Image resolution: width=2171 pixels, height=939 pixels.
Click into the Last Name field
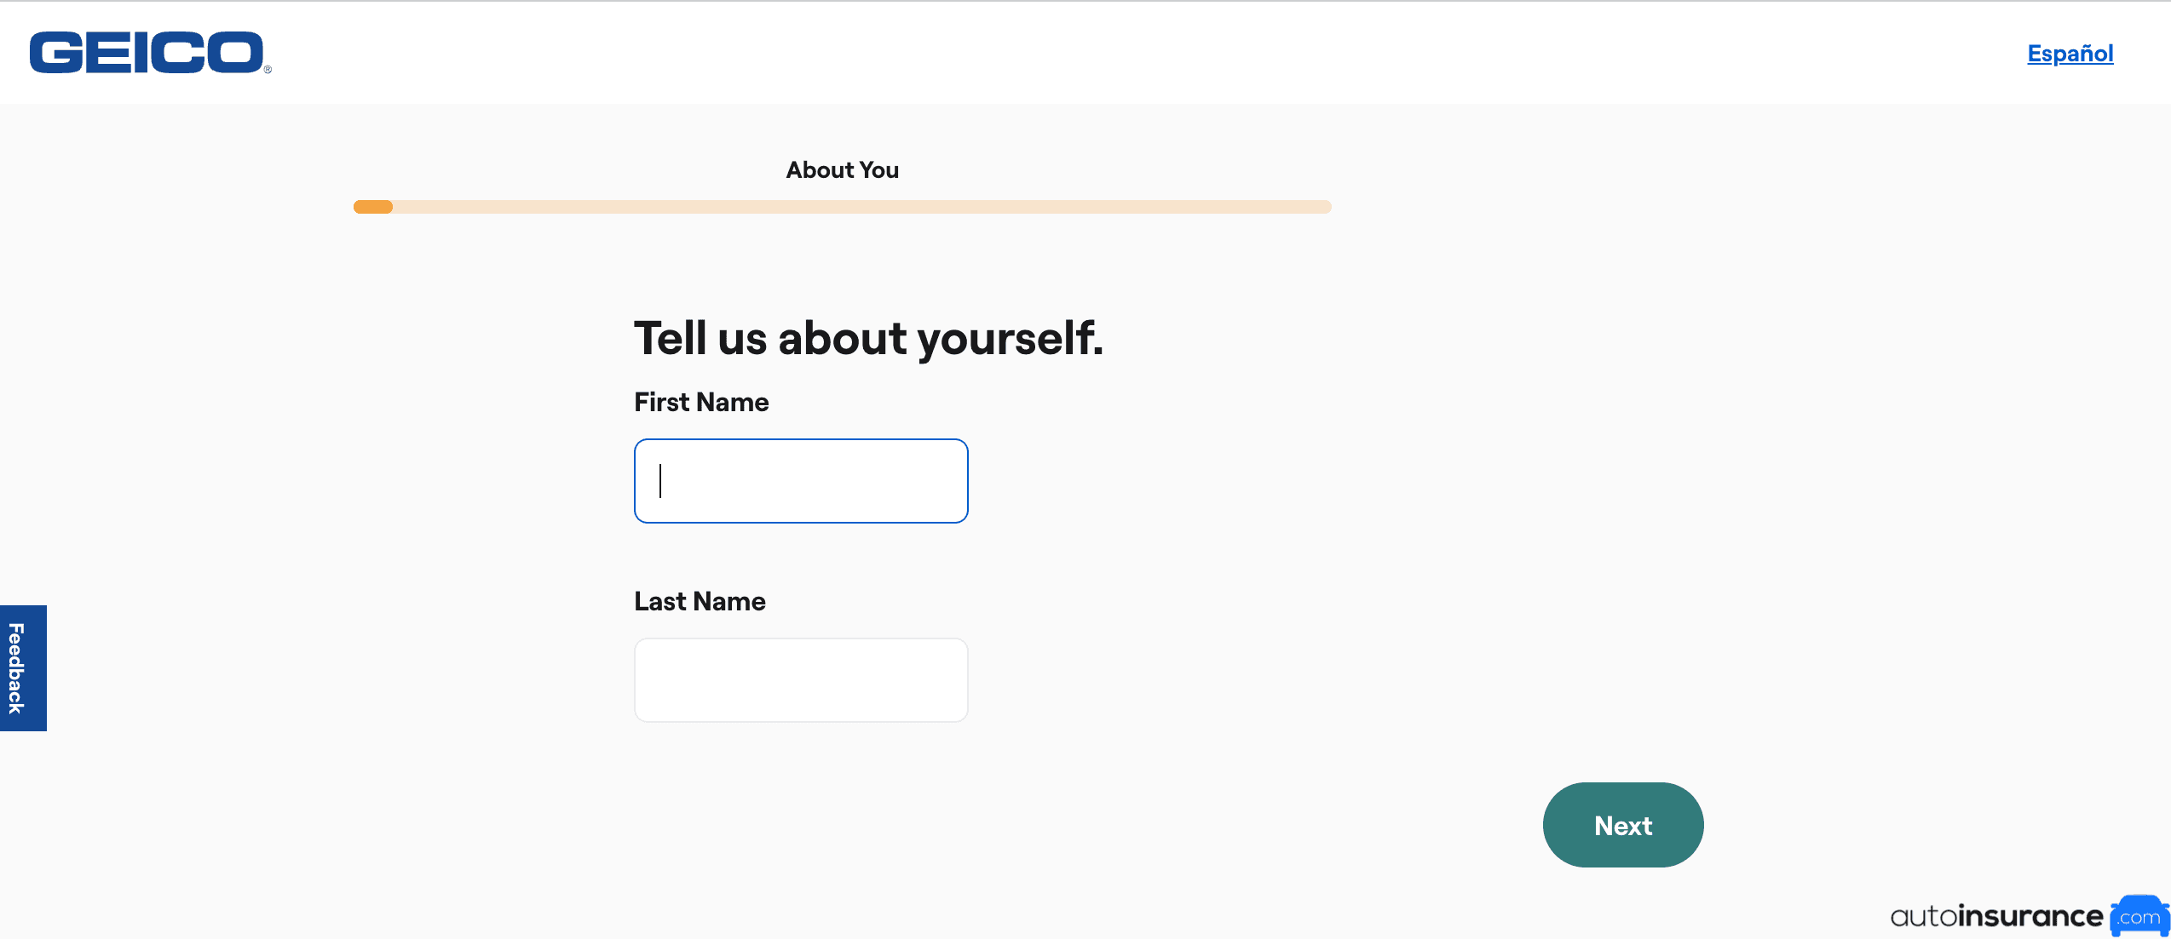[x=801, y=680]
